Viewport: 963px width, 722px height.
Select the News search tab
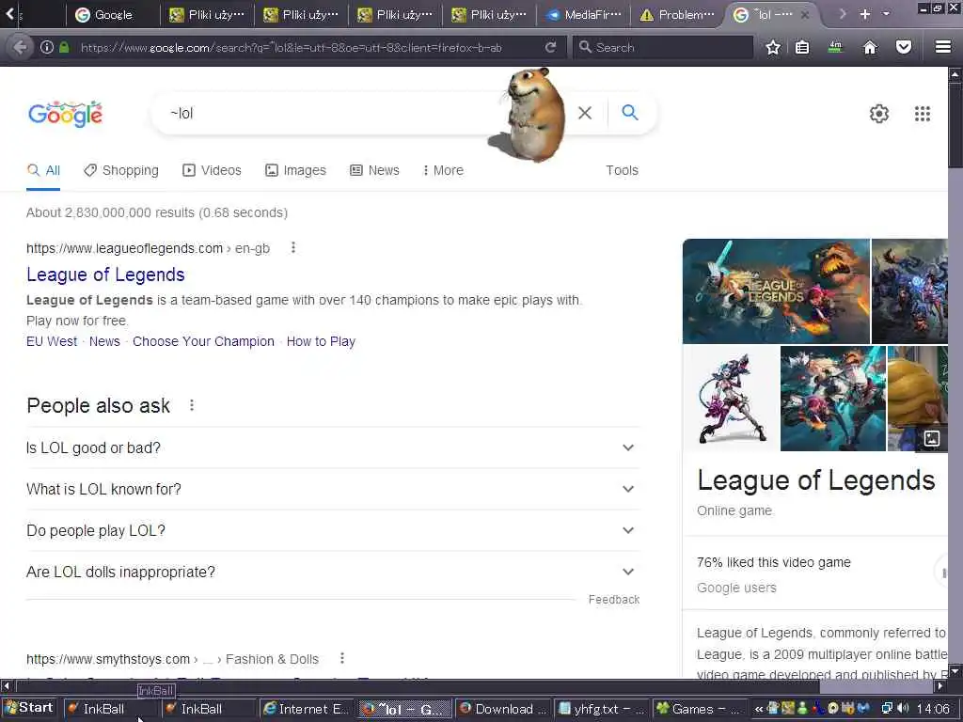[374, 170]
